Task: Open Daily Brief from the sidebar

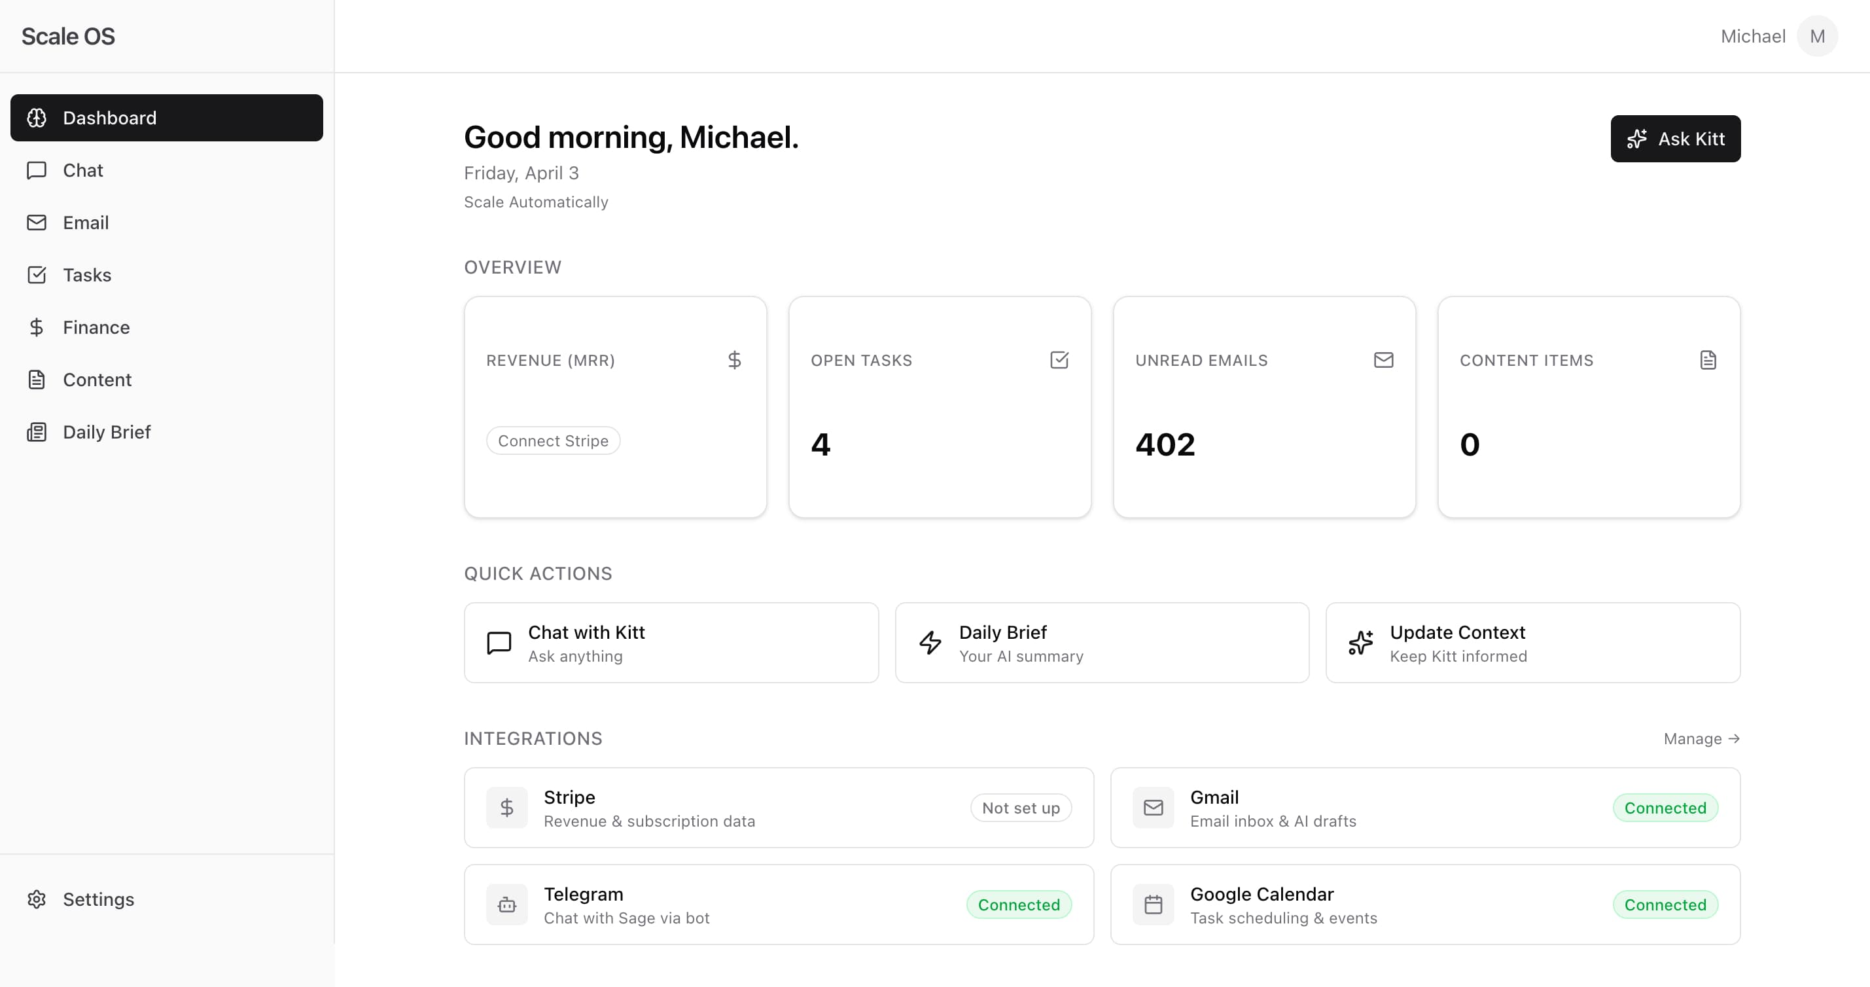Action: (x=106, y=431)
